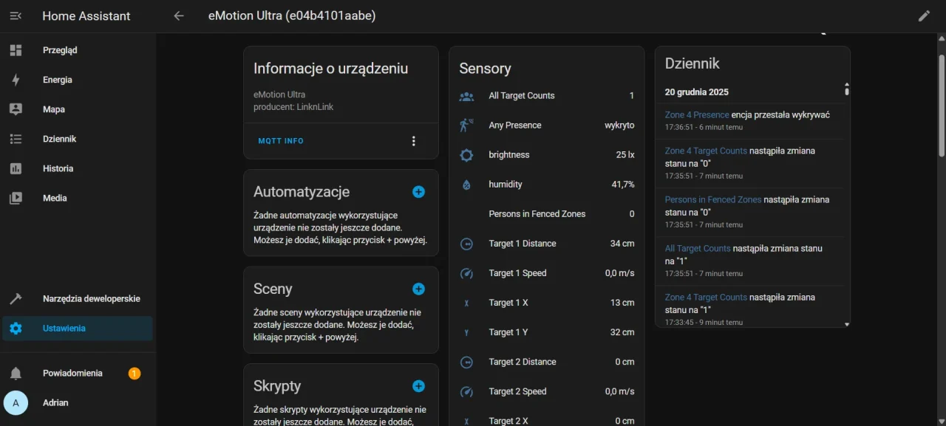Open three-dot menu beside MQTT INFO
The width and height of the screenshot is (946, 426).
413,141
